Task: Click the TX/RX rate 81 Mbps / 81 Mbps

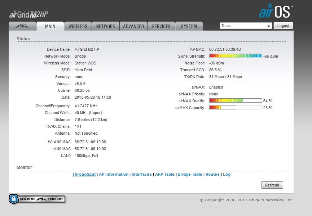Action: [225, 77]
